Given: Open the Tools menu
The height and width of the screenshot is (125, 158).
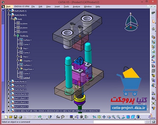Looking at the screenshot, I should 66,7.
